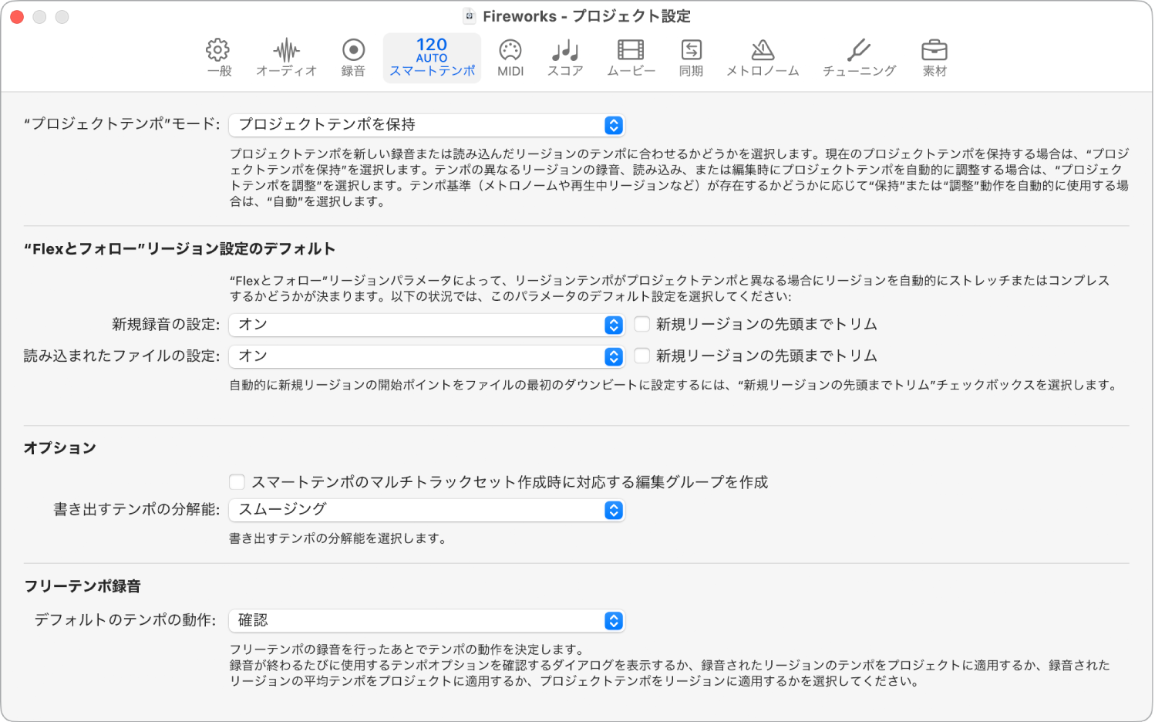1155x722 pixels.
Task: Select the オーディオ settings icon
Action: pos(286,58)
